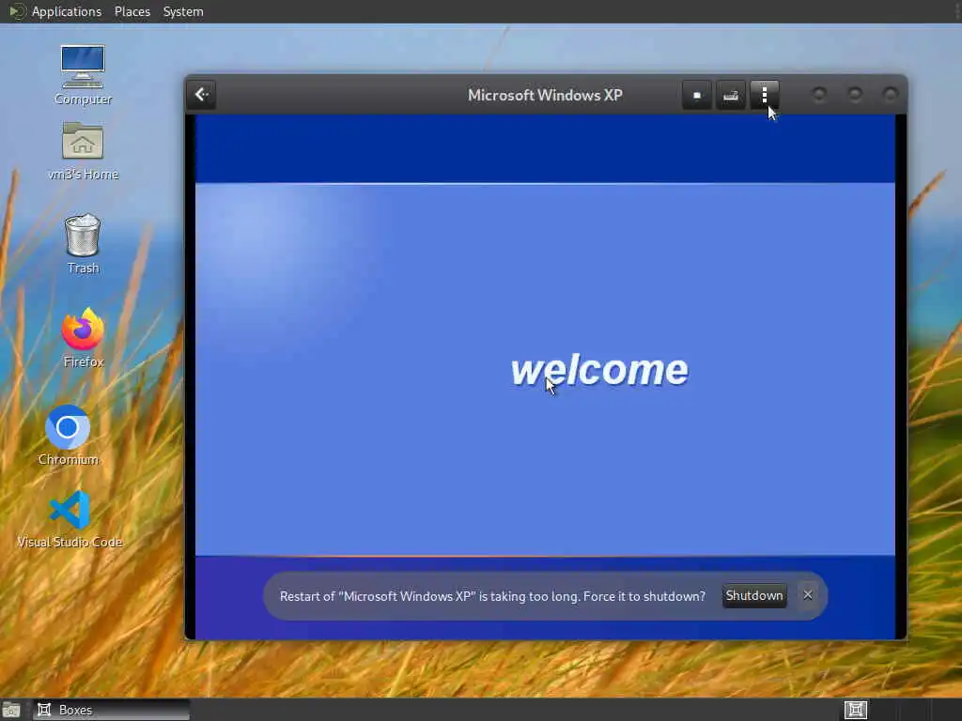The height and width of the screenshot is (721, 962).
Task: Select the vm3's Home folder icon
Action: coord(83,151)
